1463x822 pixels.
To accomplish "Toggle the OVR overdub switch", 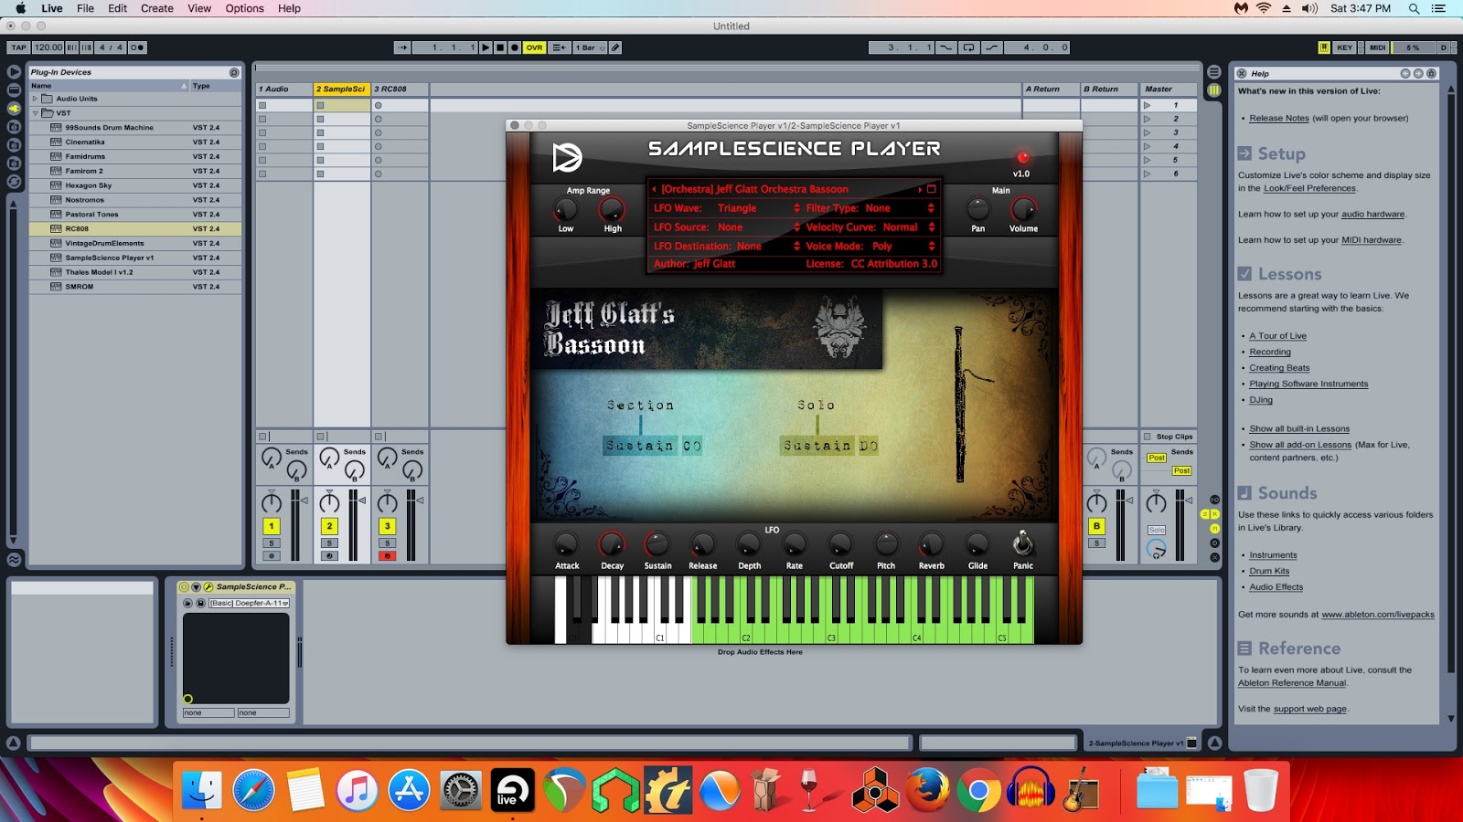I will coord(534,47).
